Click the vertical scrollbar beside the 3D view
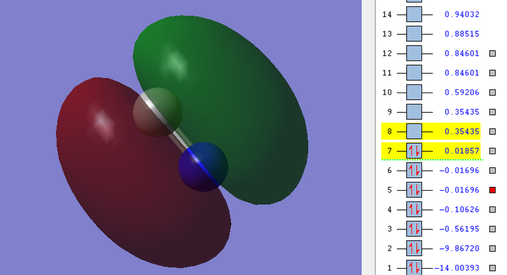507x275 pixels. pyautogui.click(x=368, y=137)
